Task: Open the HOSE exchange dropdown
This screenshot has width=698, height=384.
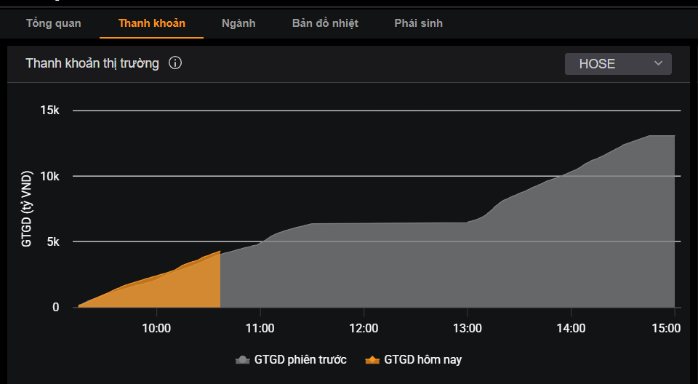Action: (617, 64)
